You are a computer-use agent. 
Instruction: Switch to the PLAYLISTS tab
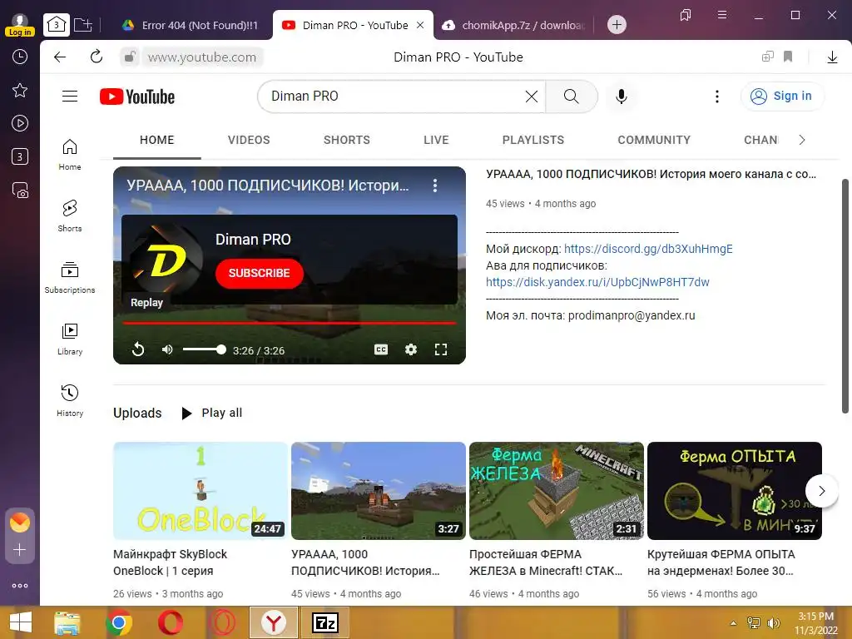point(533,140)
